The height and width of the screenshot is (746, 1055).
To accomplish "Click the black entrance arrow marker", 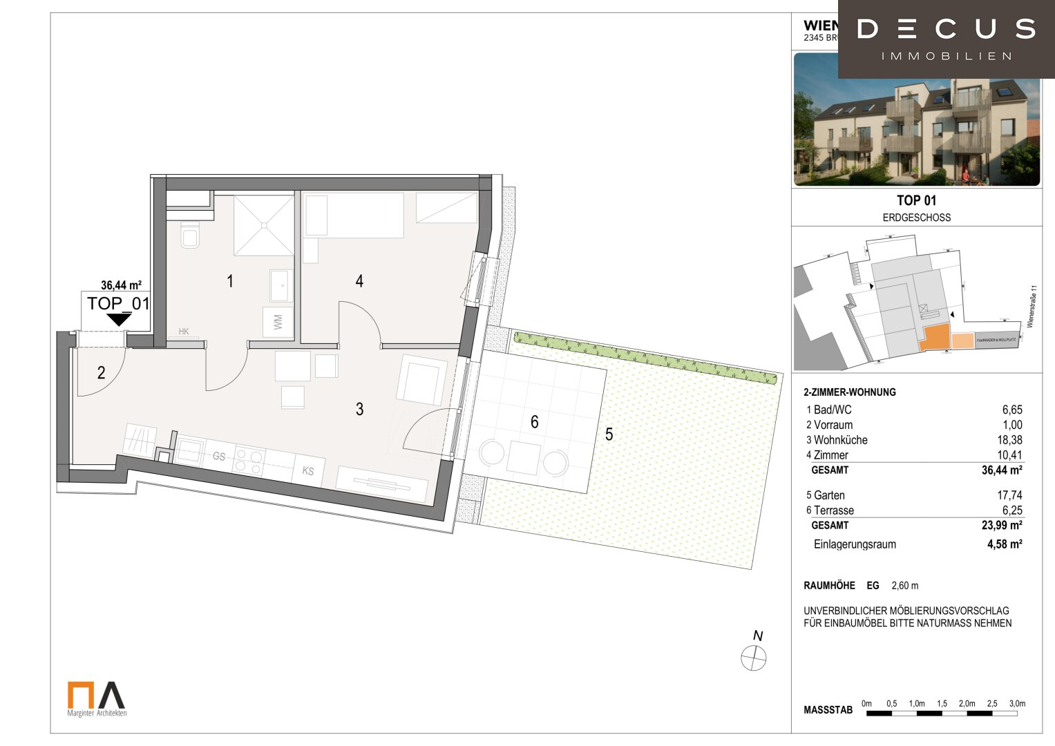I will click(119, 319).
